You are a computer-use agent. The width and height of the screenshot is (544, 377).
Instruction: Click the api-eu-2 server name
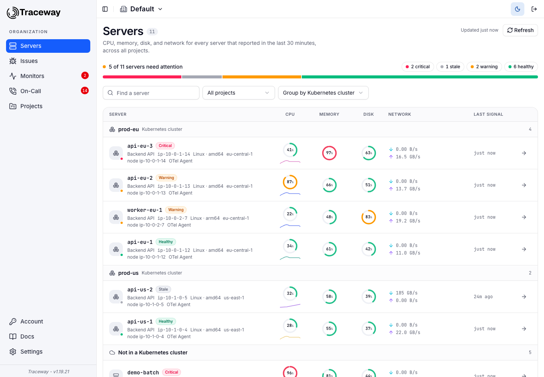(x=140, y=178)
